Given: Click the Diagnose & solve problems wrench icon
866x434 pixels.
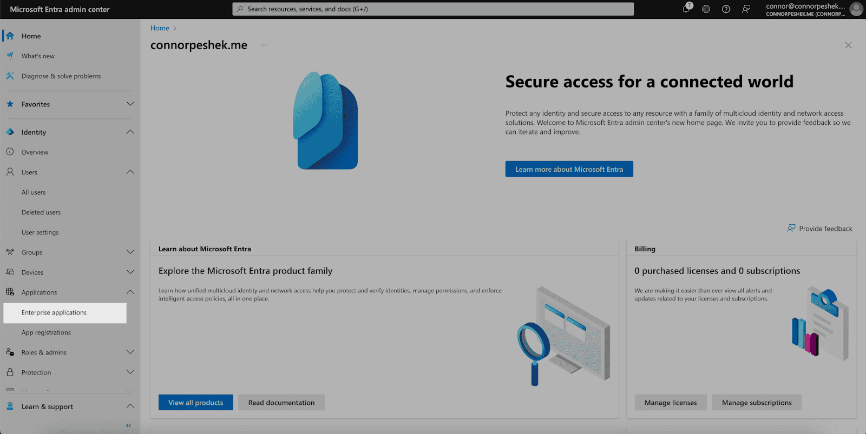Looking at the screenshot, I should (10, 76).
